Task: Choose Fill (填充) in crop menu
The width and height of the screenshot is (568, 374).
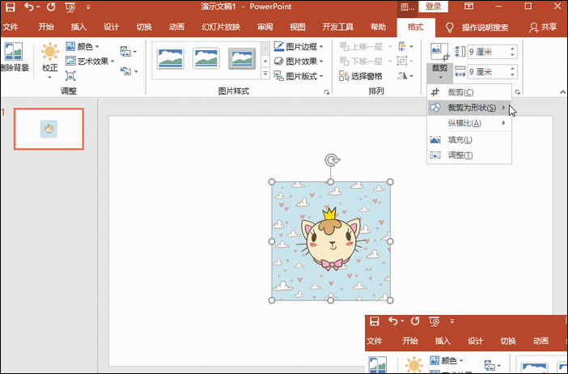Action: (460, 139)
